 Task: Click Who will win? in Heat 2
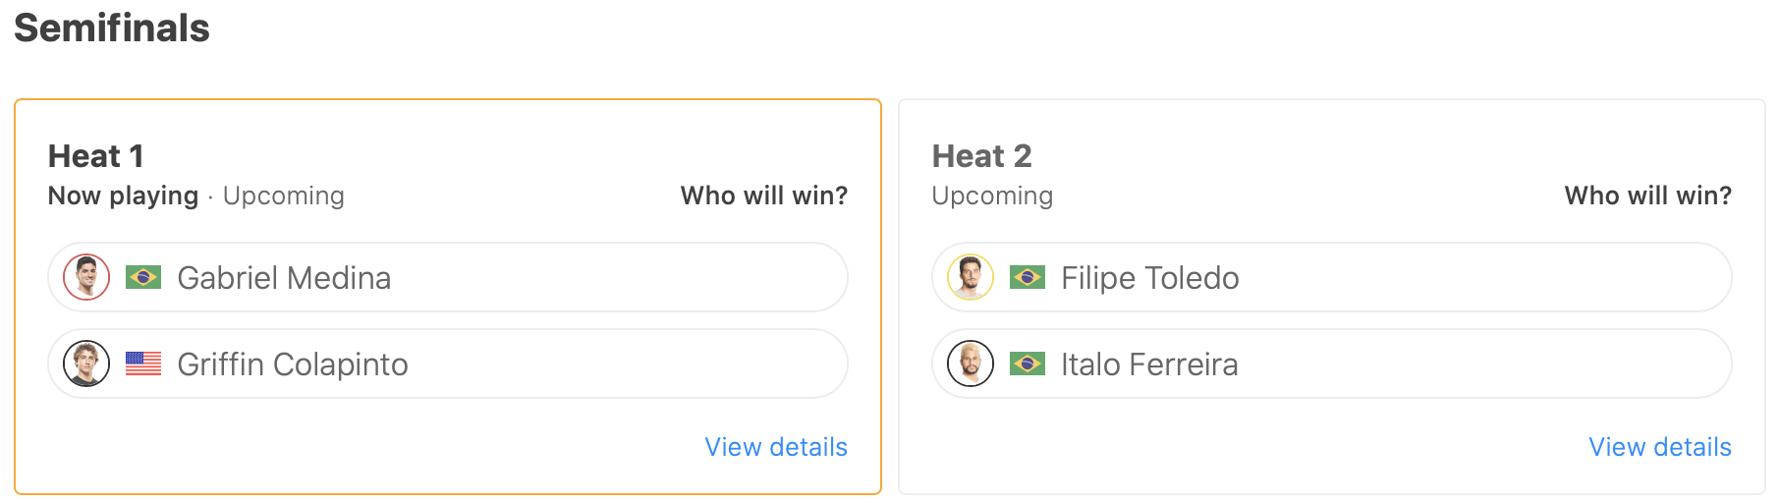pyautogui.click(x=1647, y=196)
